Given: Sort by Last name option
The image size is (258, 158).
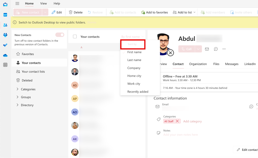Looking at the screenshot, I should pos(140,60).
